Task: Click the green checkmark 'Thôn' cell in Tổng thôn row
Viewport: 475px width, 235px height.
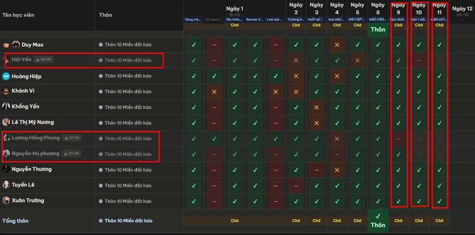Action: 378,221
